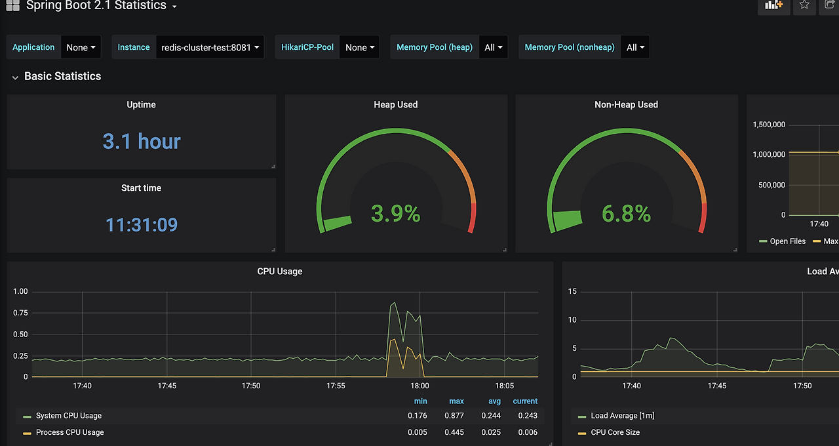Screen dimensions: 839x446
Task: Click the Add panel icon
Action: point(774,5)
